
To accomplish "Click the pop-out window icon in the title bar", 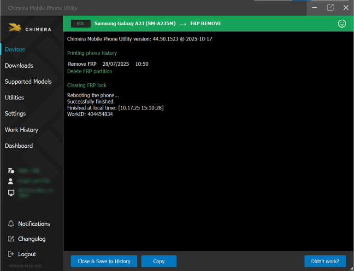I will pyautogui.click(x=330, y=7).
